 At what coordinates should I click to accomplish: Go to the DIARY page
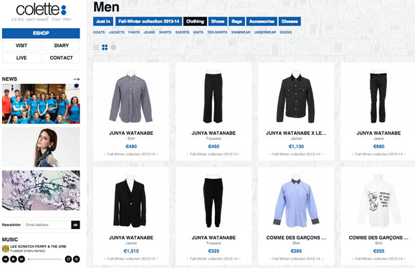coord(62,46)
